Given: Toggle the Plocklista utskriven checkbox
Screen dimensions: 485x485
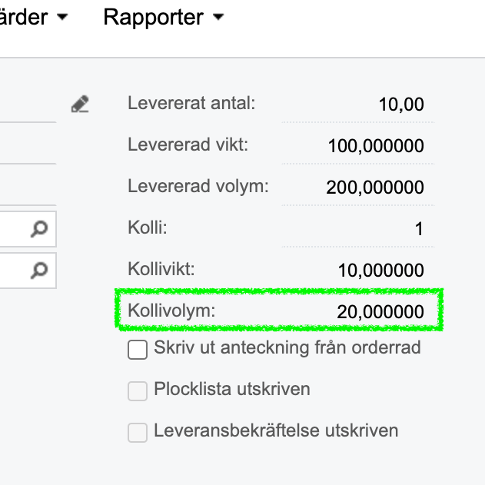Looking at the screenshot, I should point(138,391).
